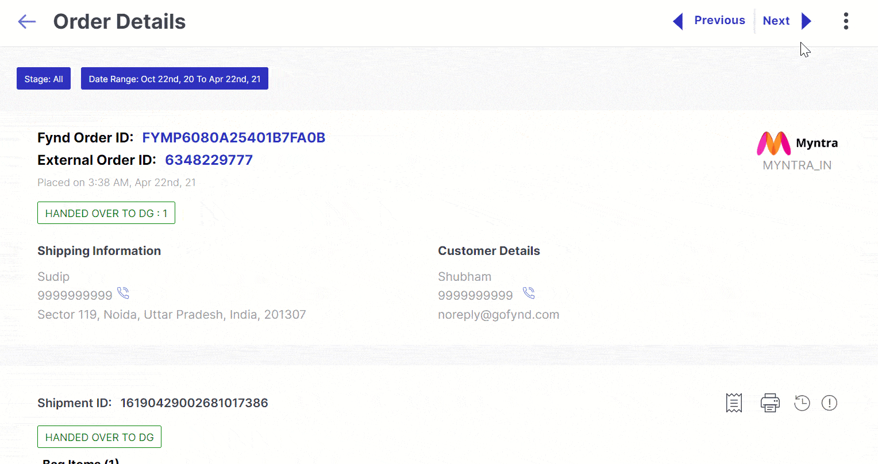
Task: Click the HANDED OVER TO DG : 1 badge
Action: pyautogui.click(x=106, y=213)
